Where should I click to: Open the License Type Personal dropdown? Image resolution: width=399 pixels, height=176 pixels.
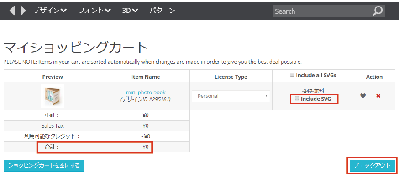pyautogui.click(x=230, y=95)
